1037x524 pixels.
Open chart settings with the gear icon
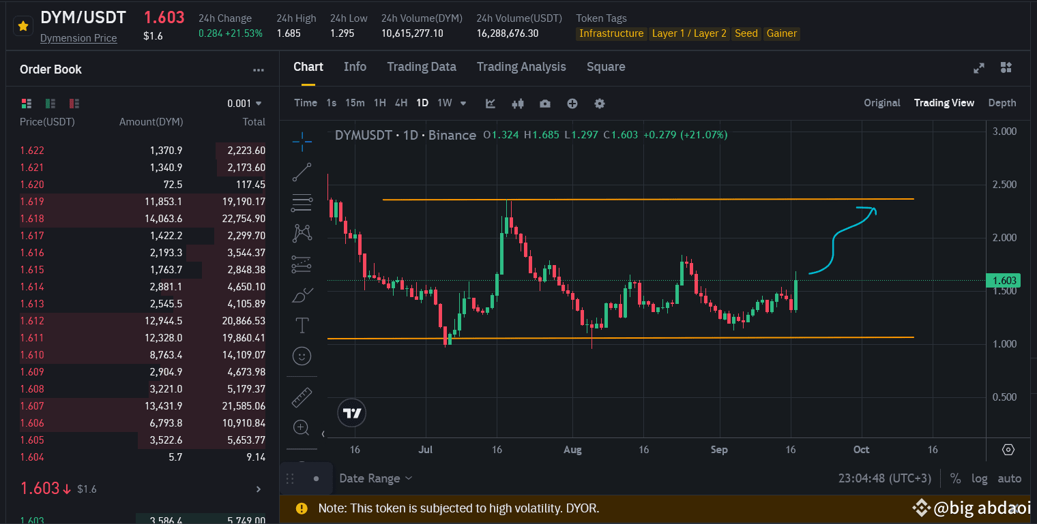(599, 103)
